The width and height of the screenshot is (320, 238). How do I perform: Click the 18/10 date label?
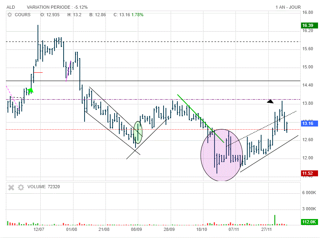click(x=201, y=229)
